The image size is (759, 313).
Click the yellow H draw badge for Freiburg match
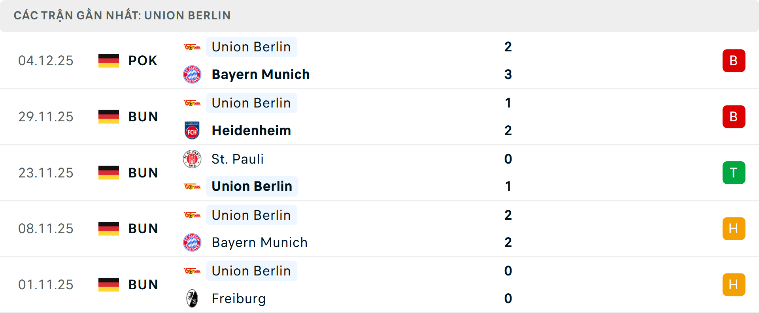point(734,285)
